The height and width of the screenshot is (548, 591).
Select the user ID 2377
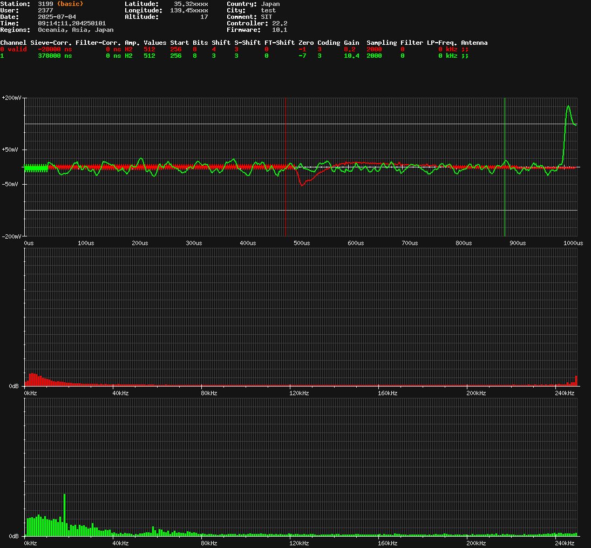(45, 10)
